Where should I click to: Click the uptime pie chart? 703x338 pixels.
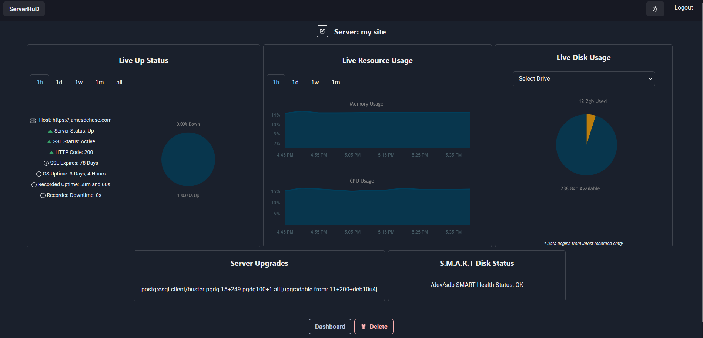click(x=188, y=159)
